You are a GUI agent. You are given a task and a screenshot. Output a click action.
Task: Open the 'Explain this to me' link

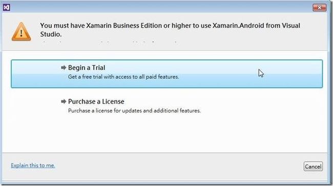click(x=33, y=165)
